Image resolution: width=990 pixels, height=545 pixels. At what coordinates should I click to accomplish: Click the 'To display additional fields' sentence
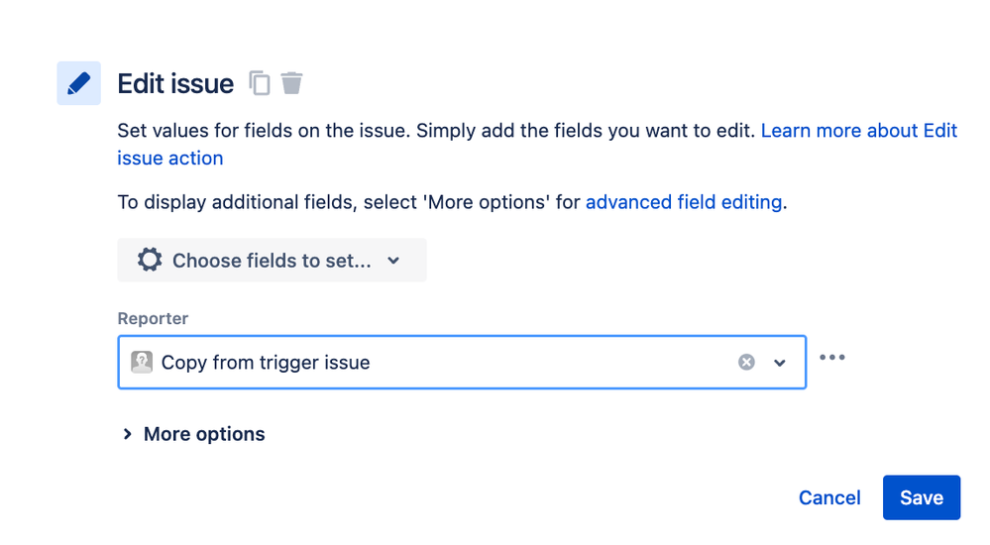[452, 202]
